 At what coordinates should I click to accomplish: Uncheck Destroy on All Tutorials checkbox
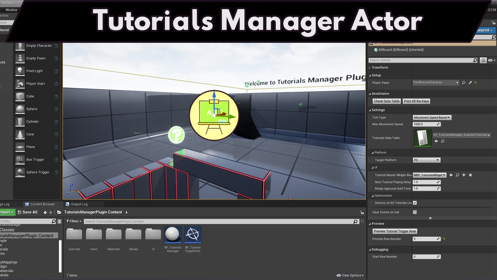pos(414,203)
